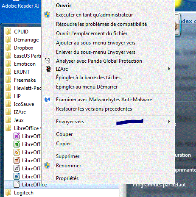Click the ERUNT folder icon
Viewport: 196px width, 197px height.
pos(8,72)
